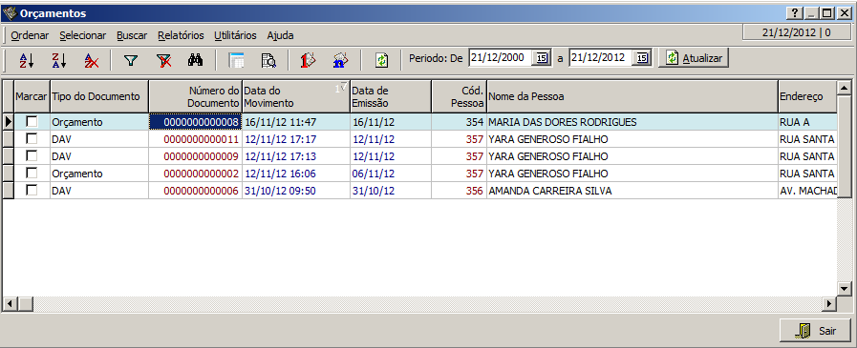The width and height of the screenshot is (857, 348).
Task: Click person code 356
Action: 460,191
